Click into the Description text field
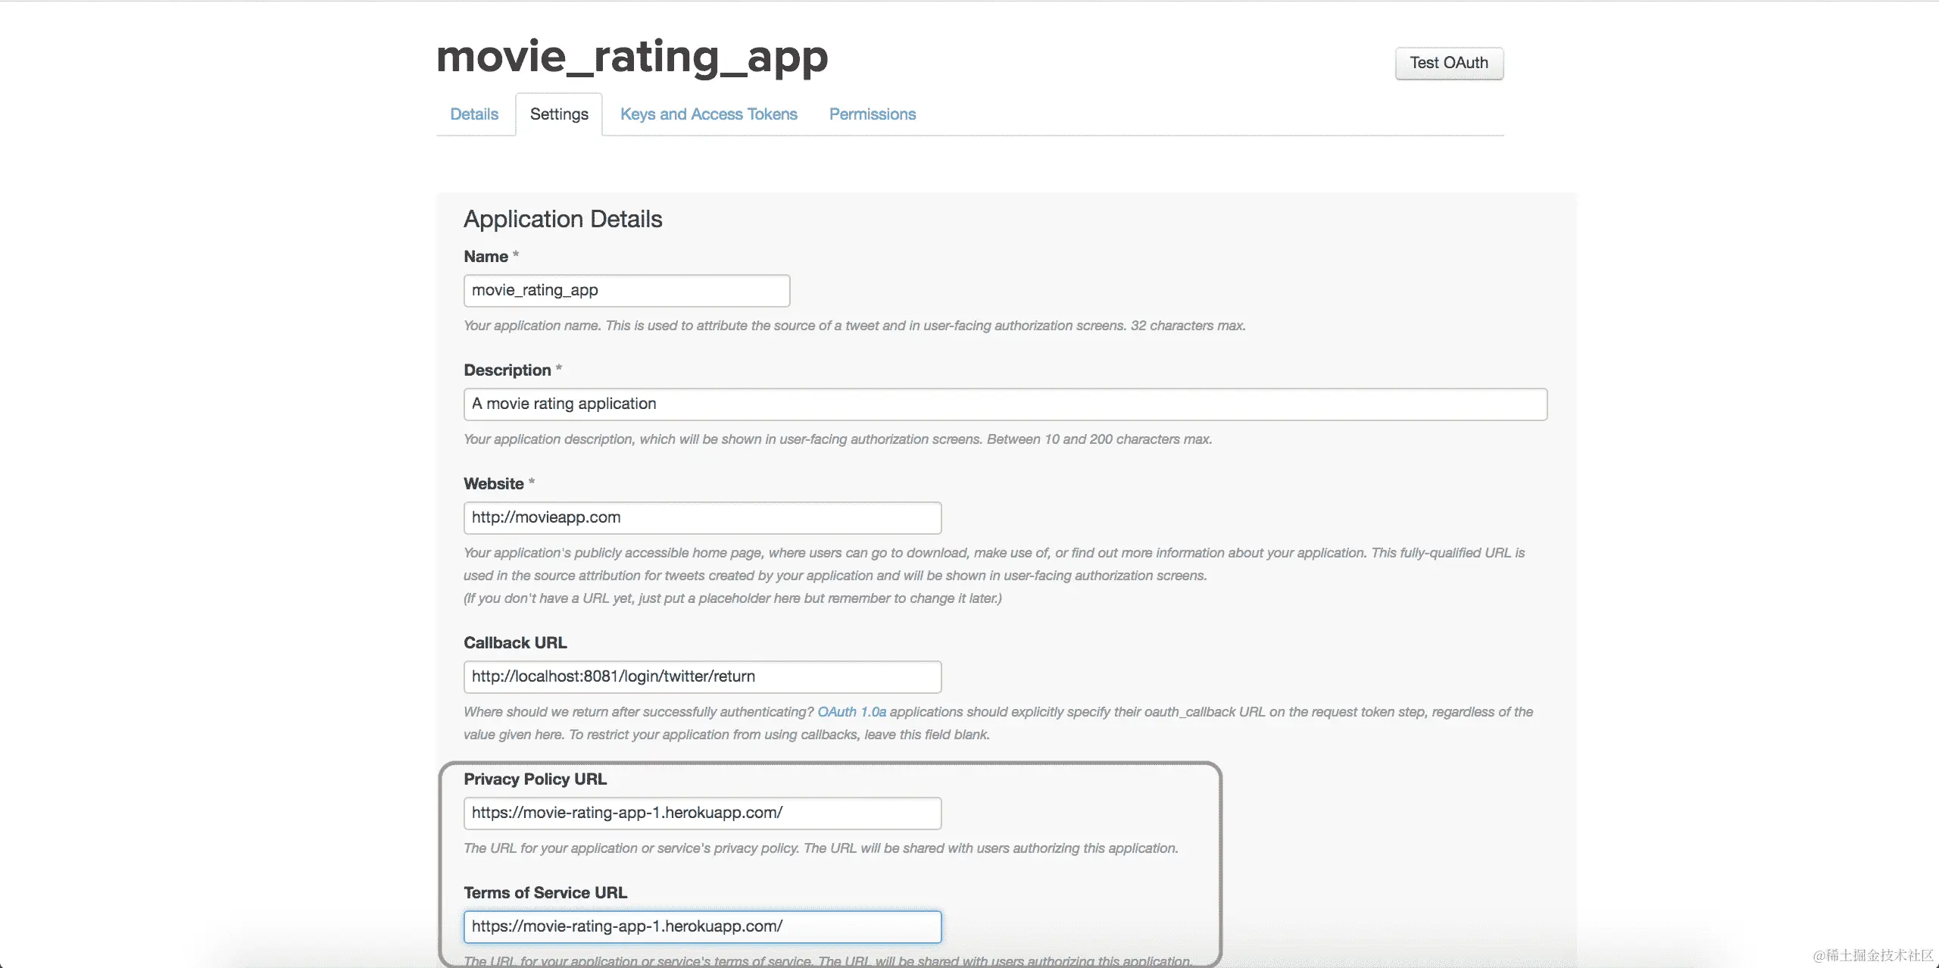This screenshot has height=968, width=1939. click(1004, 404)
